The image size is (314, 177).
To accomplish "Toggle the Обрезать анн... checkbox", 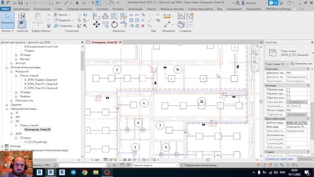I will (288, 98).
